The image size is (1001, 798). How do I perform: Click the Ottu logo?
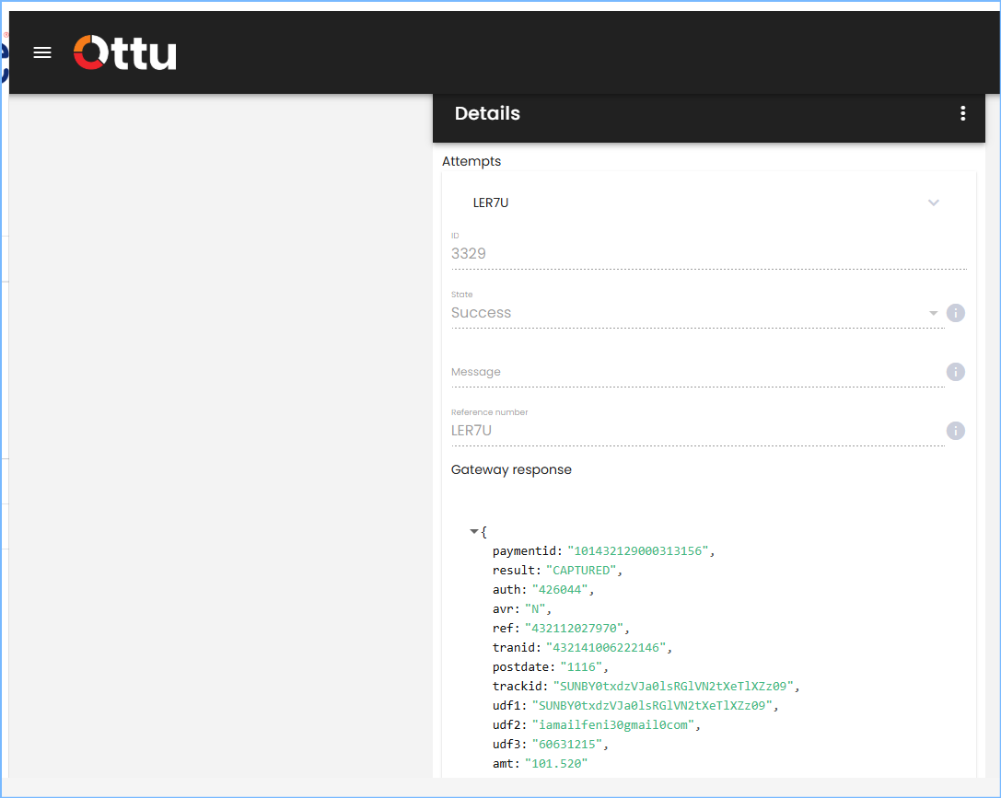[x=125, y=52]
